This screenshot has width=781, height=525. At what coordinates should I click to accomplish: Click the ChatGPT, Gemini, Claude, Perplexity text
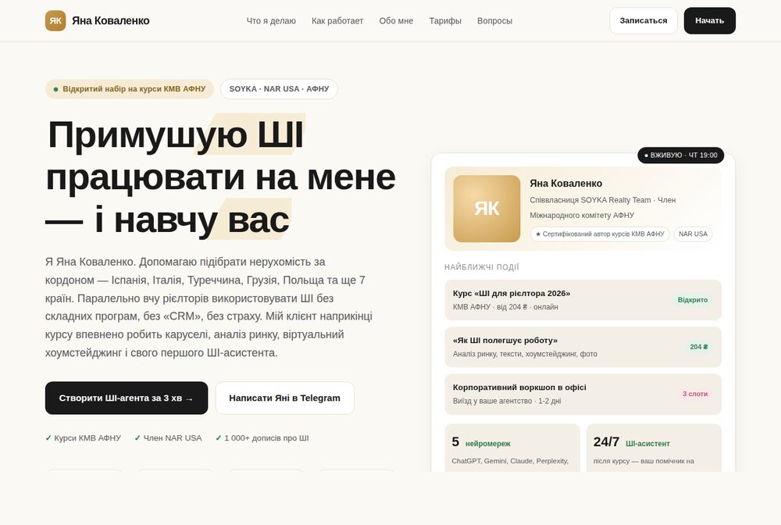pos(509,461)
